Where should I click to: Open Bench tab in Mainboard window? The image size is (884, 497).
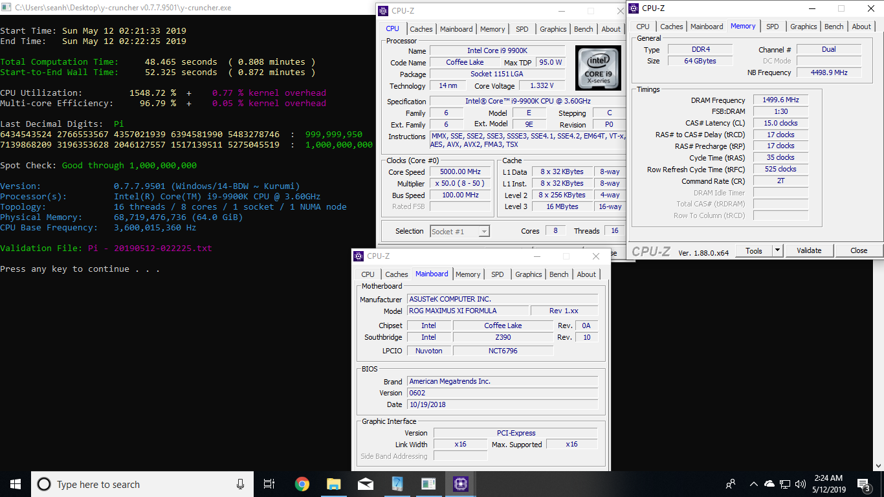559,274
